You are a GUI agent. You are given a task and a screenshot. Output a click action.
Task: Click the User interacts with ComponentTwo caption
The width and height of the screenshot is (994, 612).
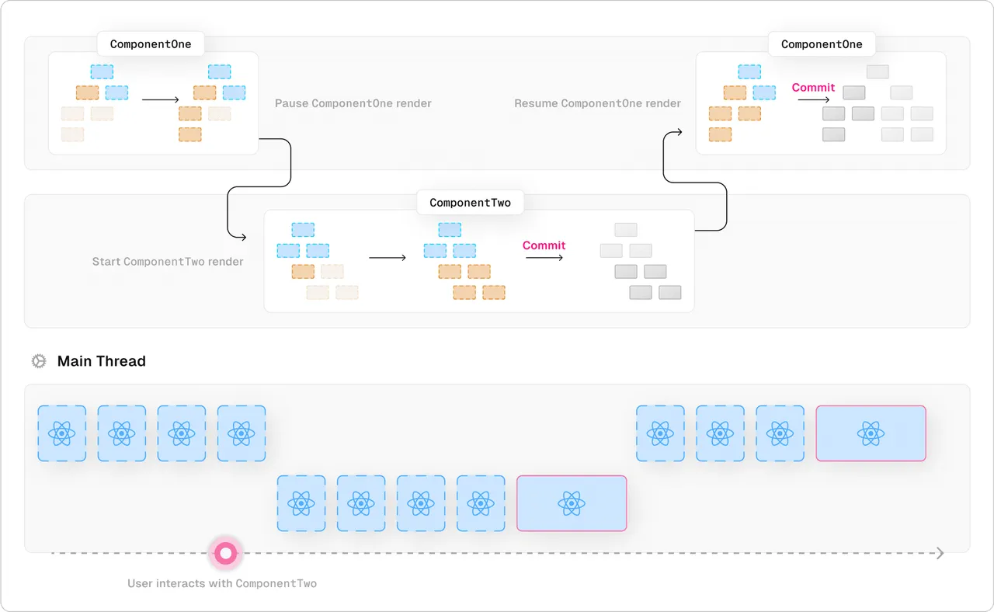(222, 583)
